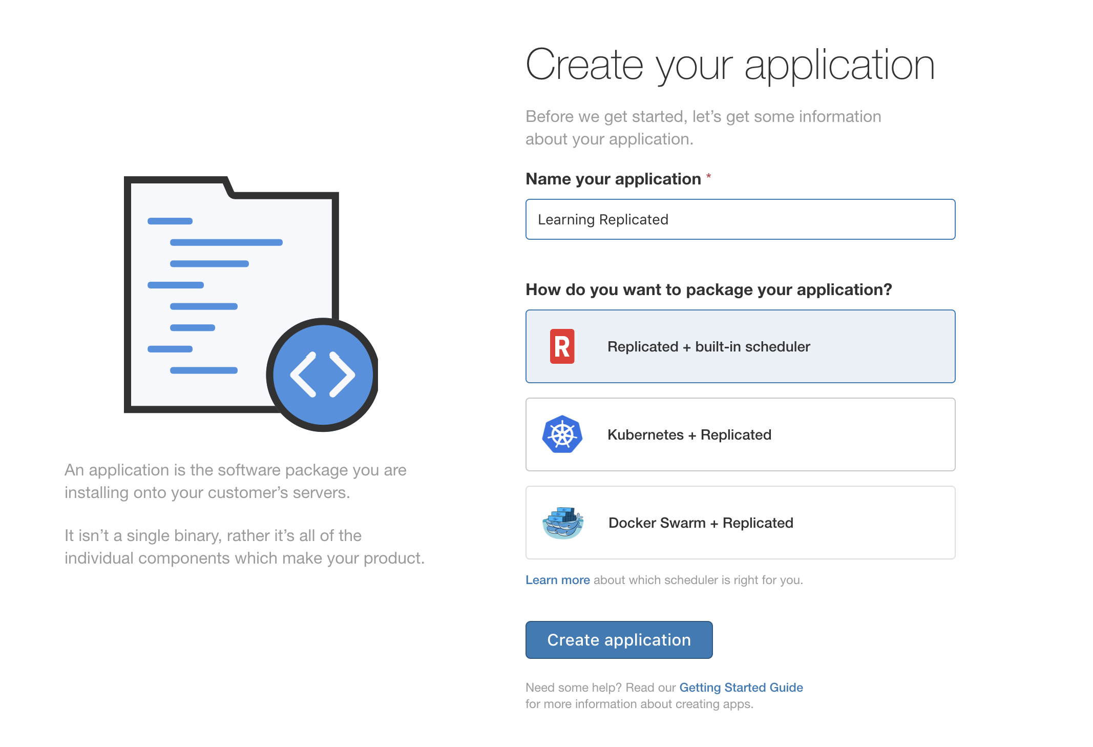Click the 'How do you want to package' heading

click(x=709, y=289)
